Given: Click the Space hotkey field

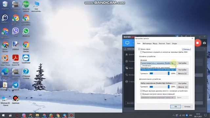Looking at the screenshot, I should coord(182,98).
